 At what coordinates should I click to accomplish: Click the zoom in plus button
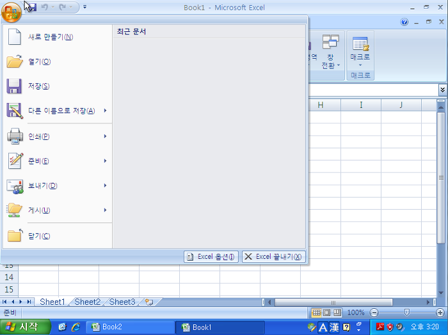(x=440, y=313)
